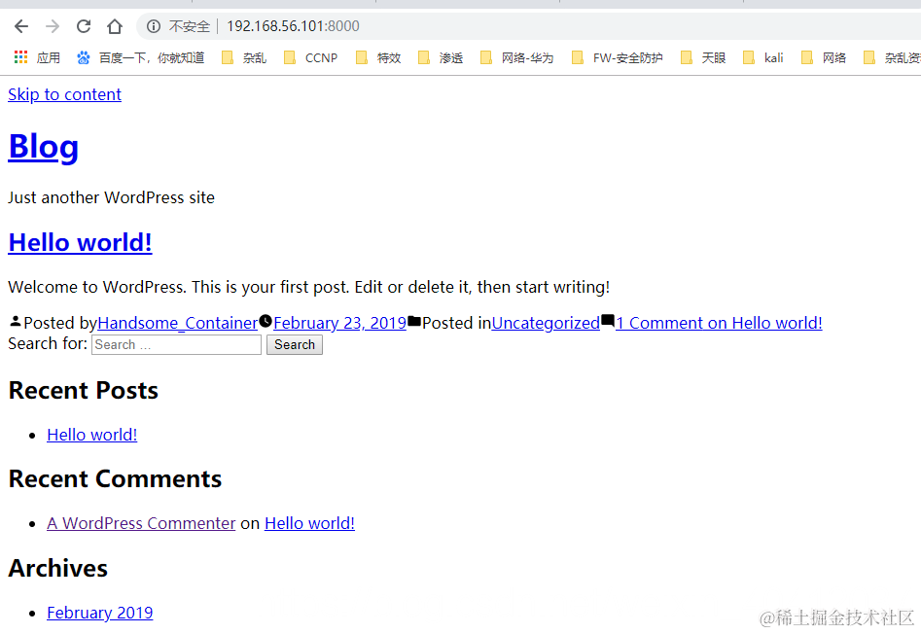Open the 网络 bookmark folder
The width and height of the screenshot is (921, 634).
pyautogui.click(x=824, y=57)
